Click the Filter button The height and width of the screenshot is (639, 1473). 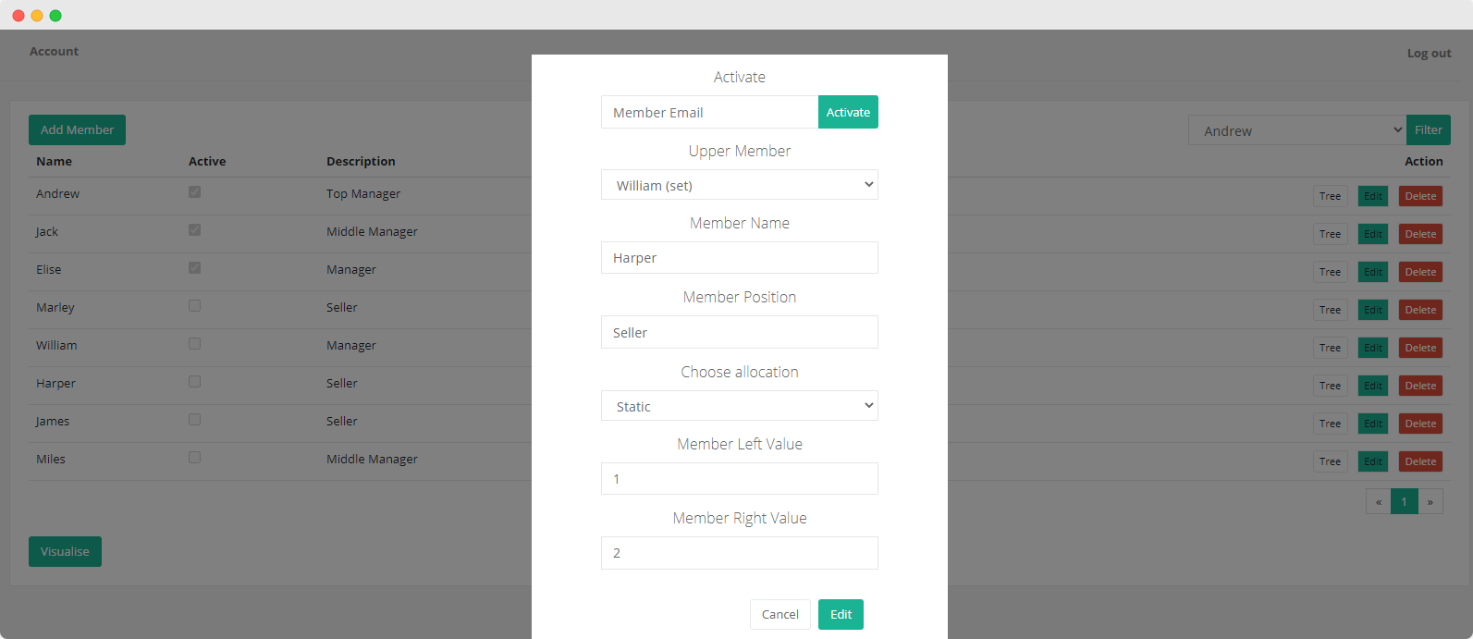click(1429, 129)
